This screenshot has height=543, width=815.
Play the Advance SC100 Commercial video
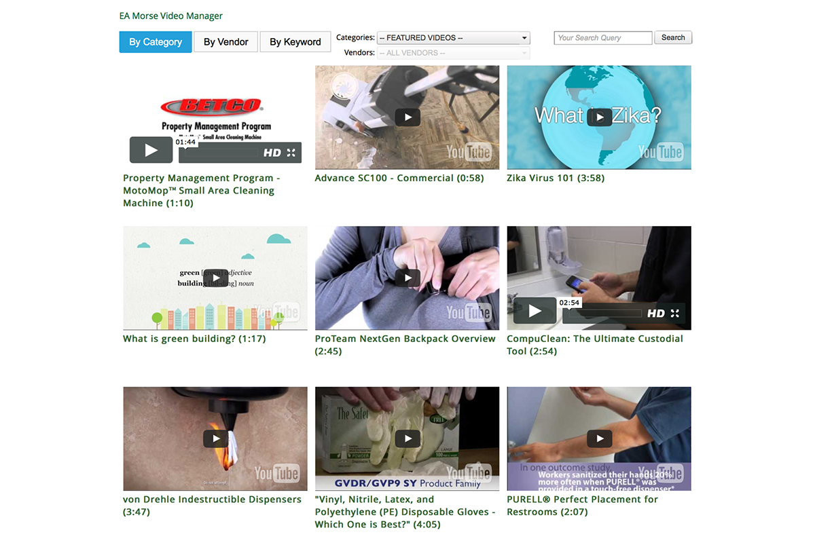(x=407, y=117)
